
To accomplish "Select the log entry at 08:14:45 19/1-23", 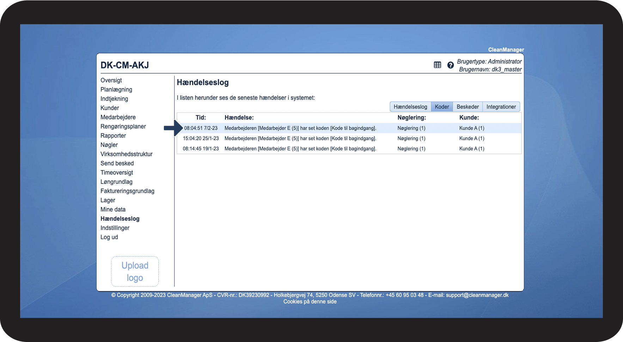I will (x=349, y=149).
